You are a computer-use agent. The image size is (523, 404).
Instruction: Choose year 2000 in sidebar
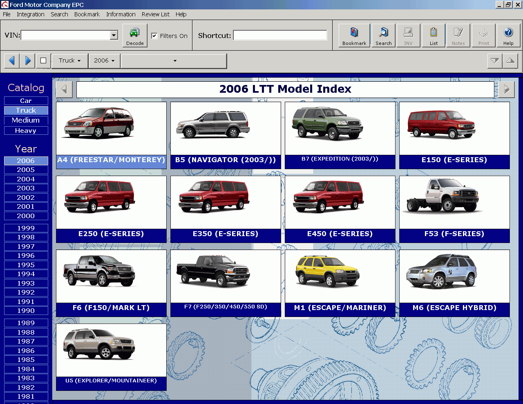[26, 216]
